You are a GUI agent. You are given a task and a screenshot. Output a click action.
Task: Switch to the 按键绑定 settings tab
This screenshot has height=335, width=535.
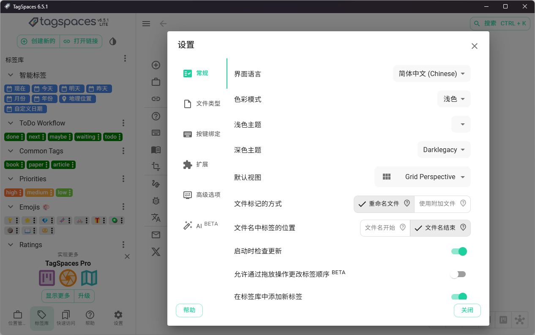click(188, 133)
